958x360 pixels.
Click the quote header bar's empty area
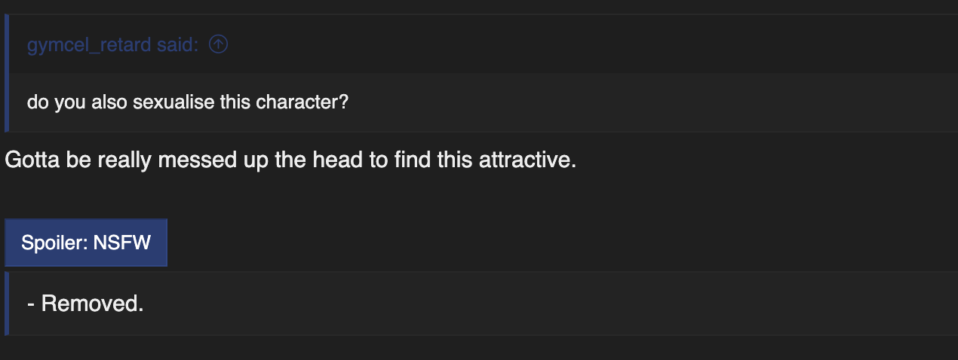588,45
